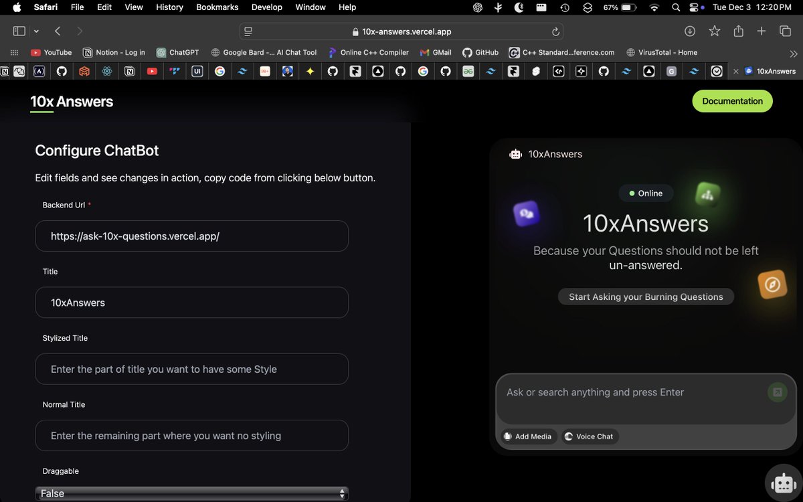
Task: Click the 10x Answers site logo
Action: pos(72,102)
